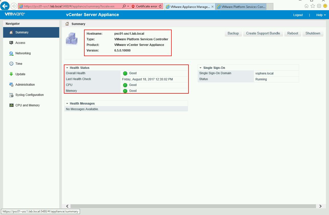The width and height of the screenshot is (329, 215).
Task: Click the Backup button
Action: [x=233, y=33]
